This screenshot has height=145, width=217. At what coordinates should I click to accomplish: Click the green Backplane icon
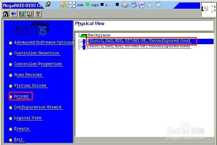coord(84,36)
